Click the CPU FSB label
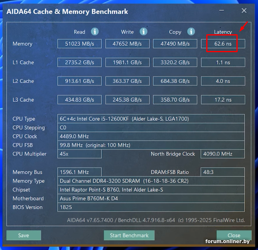This screenshot has height=250, width=258. (22, 145)
